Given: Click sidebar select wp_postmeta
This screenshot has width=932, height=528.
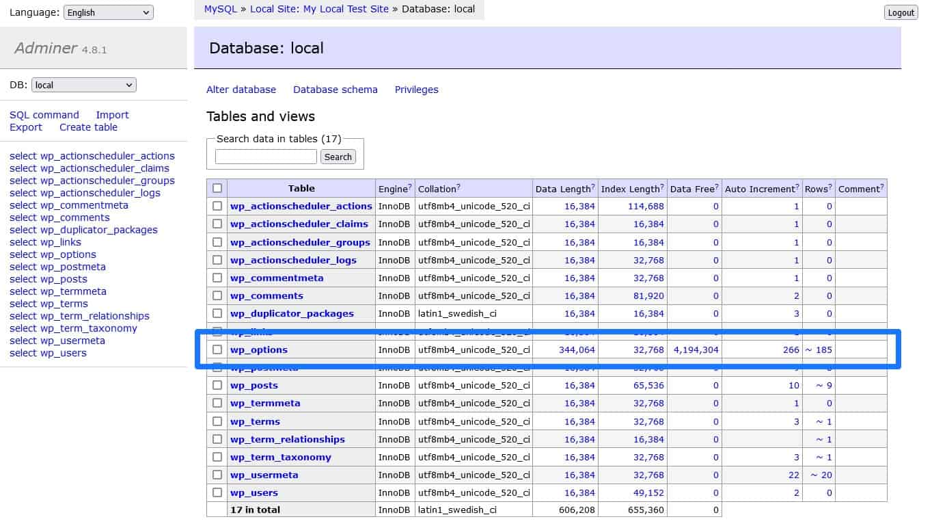Looking at the screenshot, I should pos(57,267).
